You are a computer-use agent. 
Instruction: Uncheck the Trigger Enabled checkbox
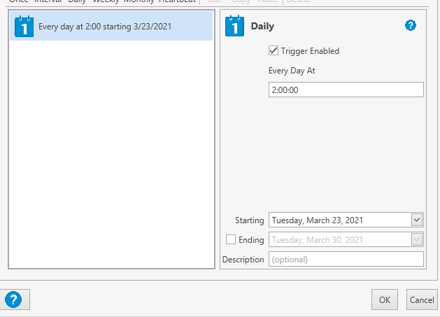[x=274, y=51]
